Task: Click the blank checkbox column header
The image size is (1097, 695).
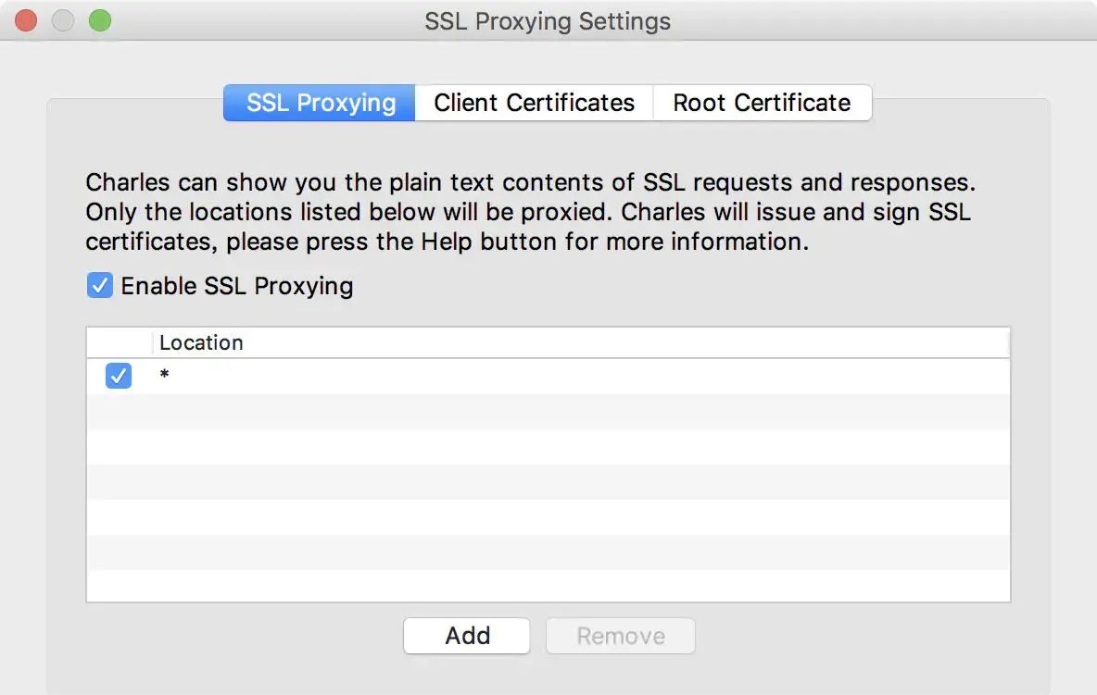Action: pos(119,342)
